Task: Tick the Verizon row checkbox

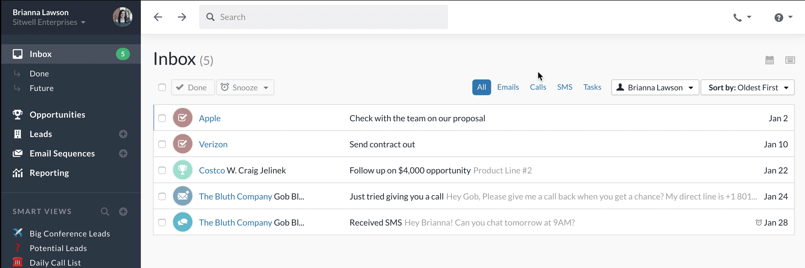Action: pyautogui.click(x=162, y=144)
